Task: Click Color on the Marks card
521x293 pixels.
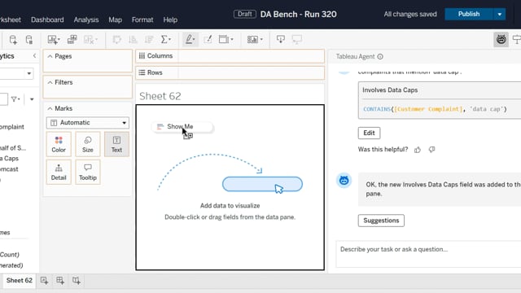Action: [59, 144]
